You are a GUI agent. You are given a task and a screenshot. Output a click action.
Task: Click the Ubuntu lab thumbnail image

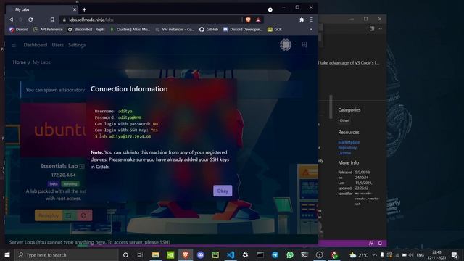[x=54, y=130]
